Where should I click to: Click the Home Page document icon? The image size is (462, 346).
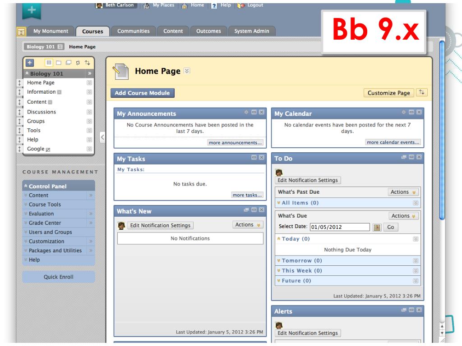120,72
